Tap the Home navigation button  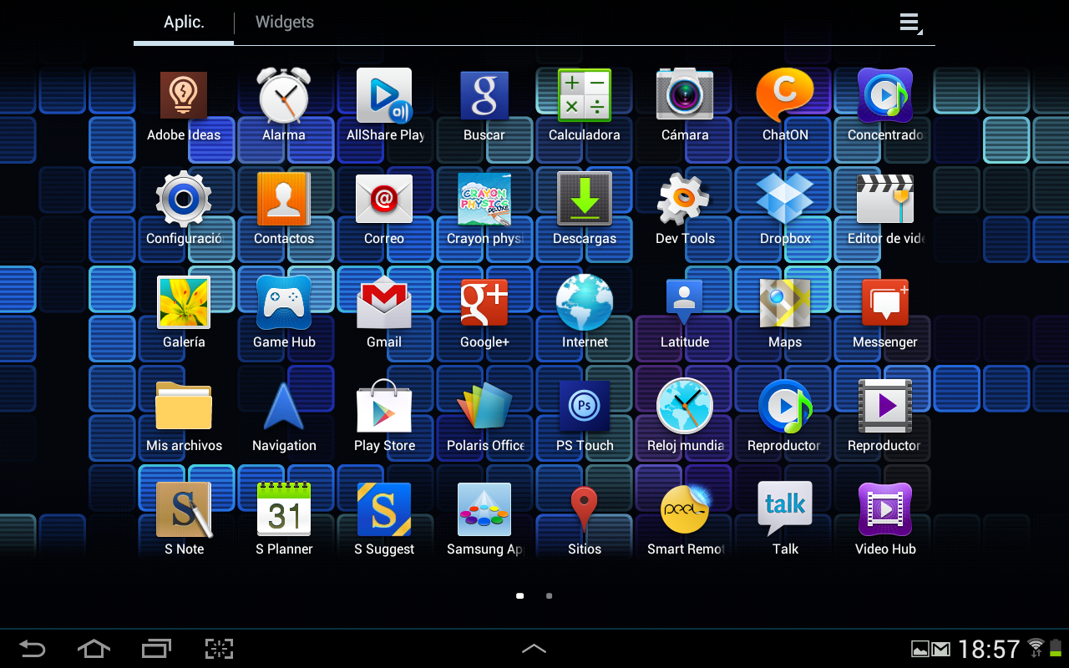point(94,649)
